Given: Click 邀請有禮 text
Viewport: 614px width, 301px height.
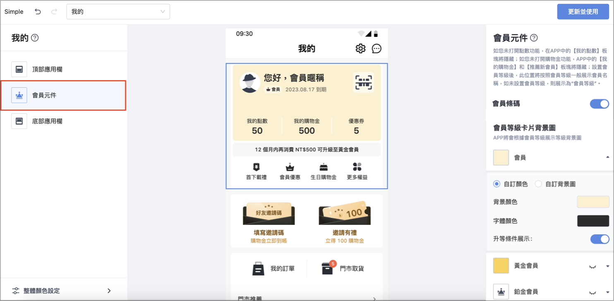Looking at the screenshot, I should pos(345,233).
